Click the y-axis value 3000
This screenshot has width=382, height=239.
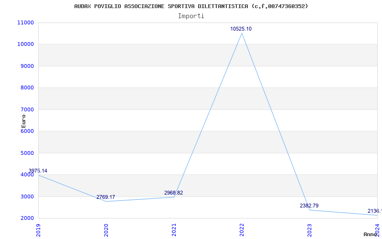26,196
